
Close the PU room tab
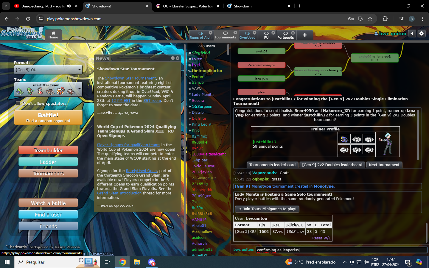(273, 33)
